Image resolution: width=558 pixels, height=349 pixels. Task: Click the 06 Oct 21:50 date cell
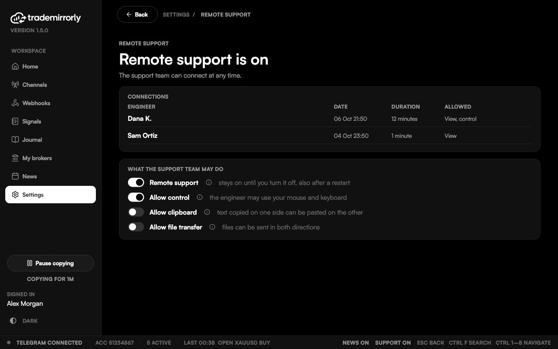[x=350, y=119]
